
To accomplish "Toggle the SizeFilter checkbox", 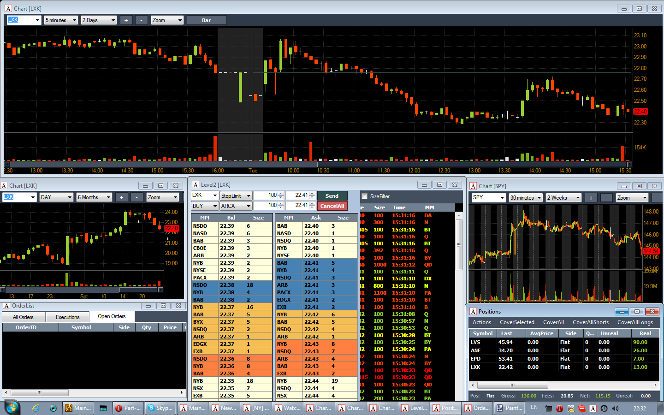I will pos(364,196).
